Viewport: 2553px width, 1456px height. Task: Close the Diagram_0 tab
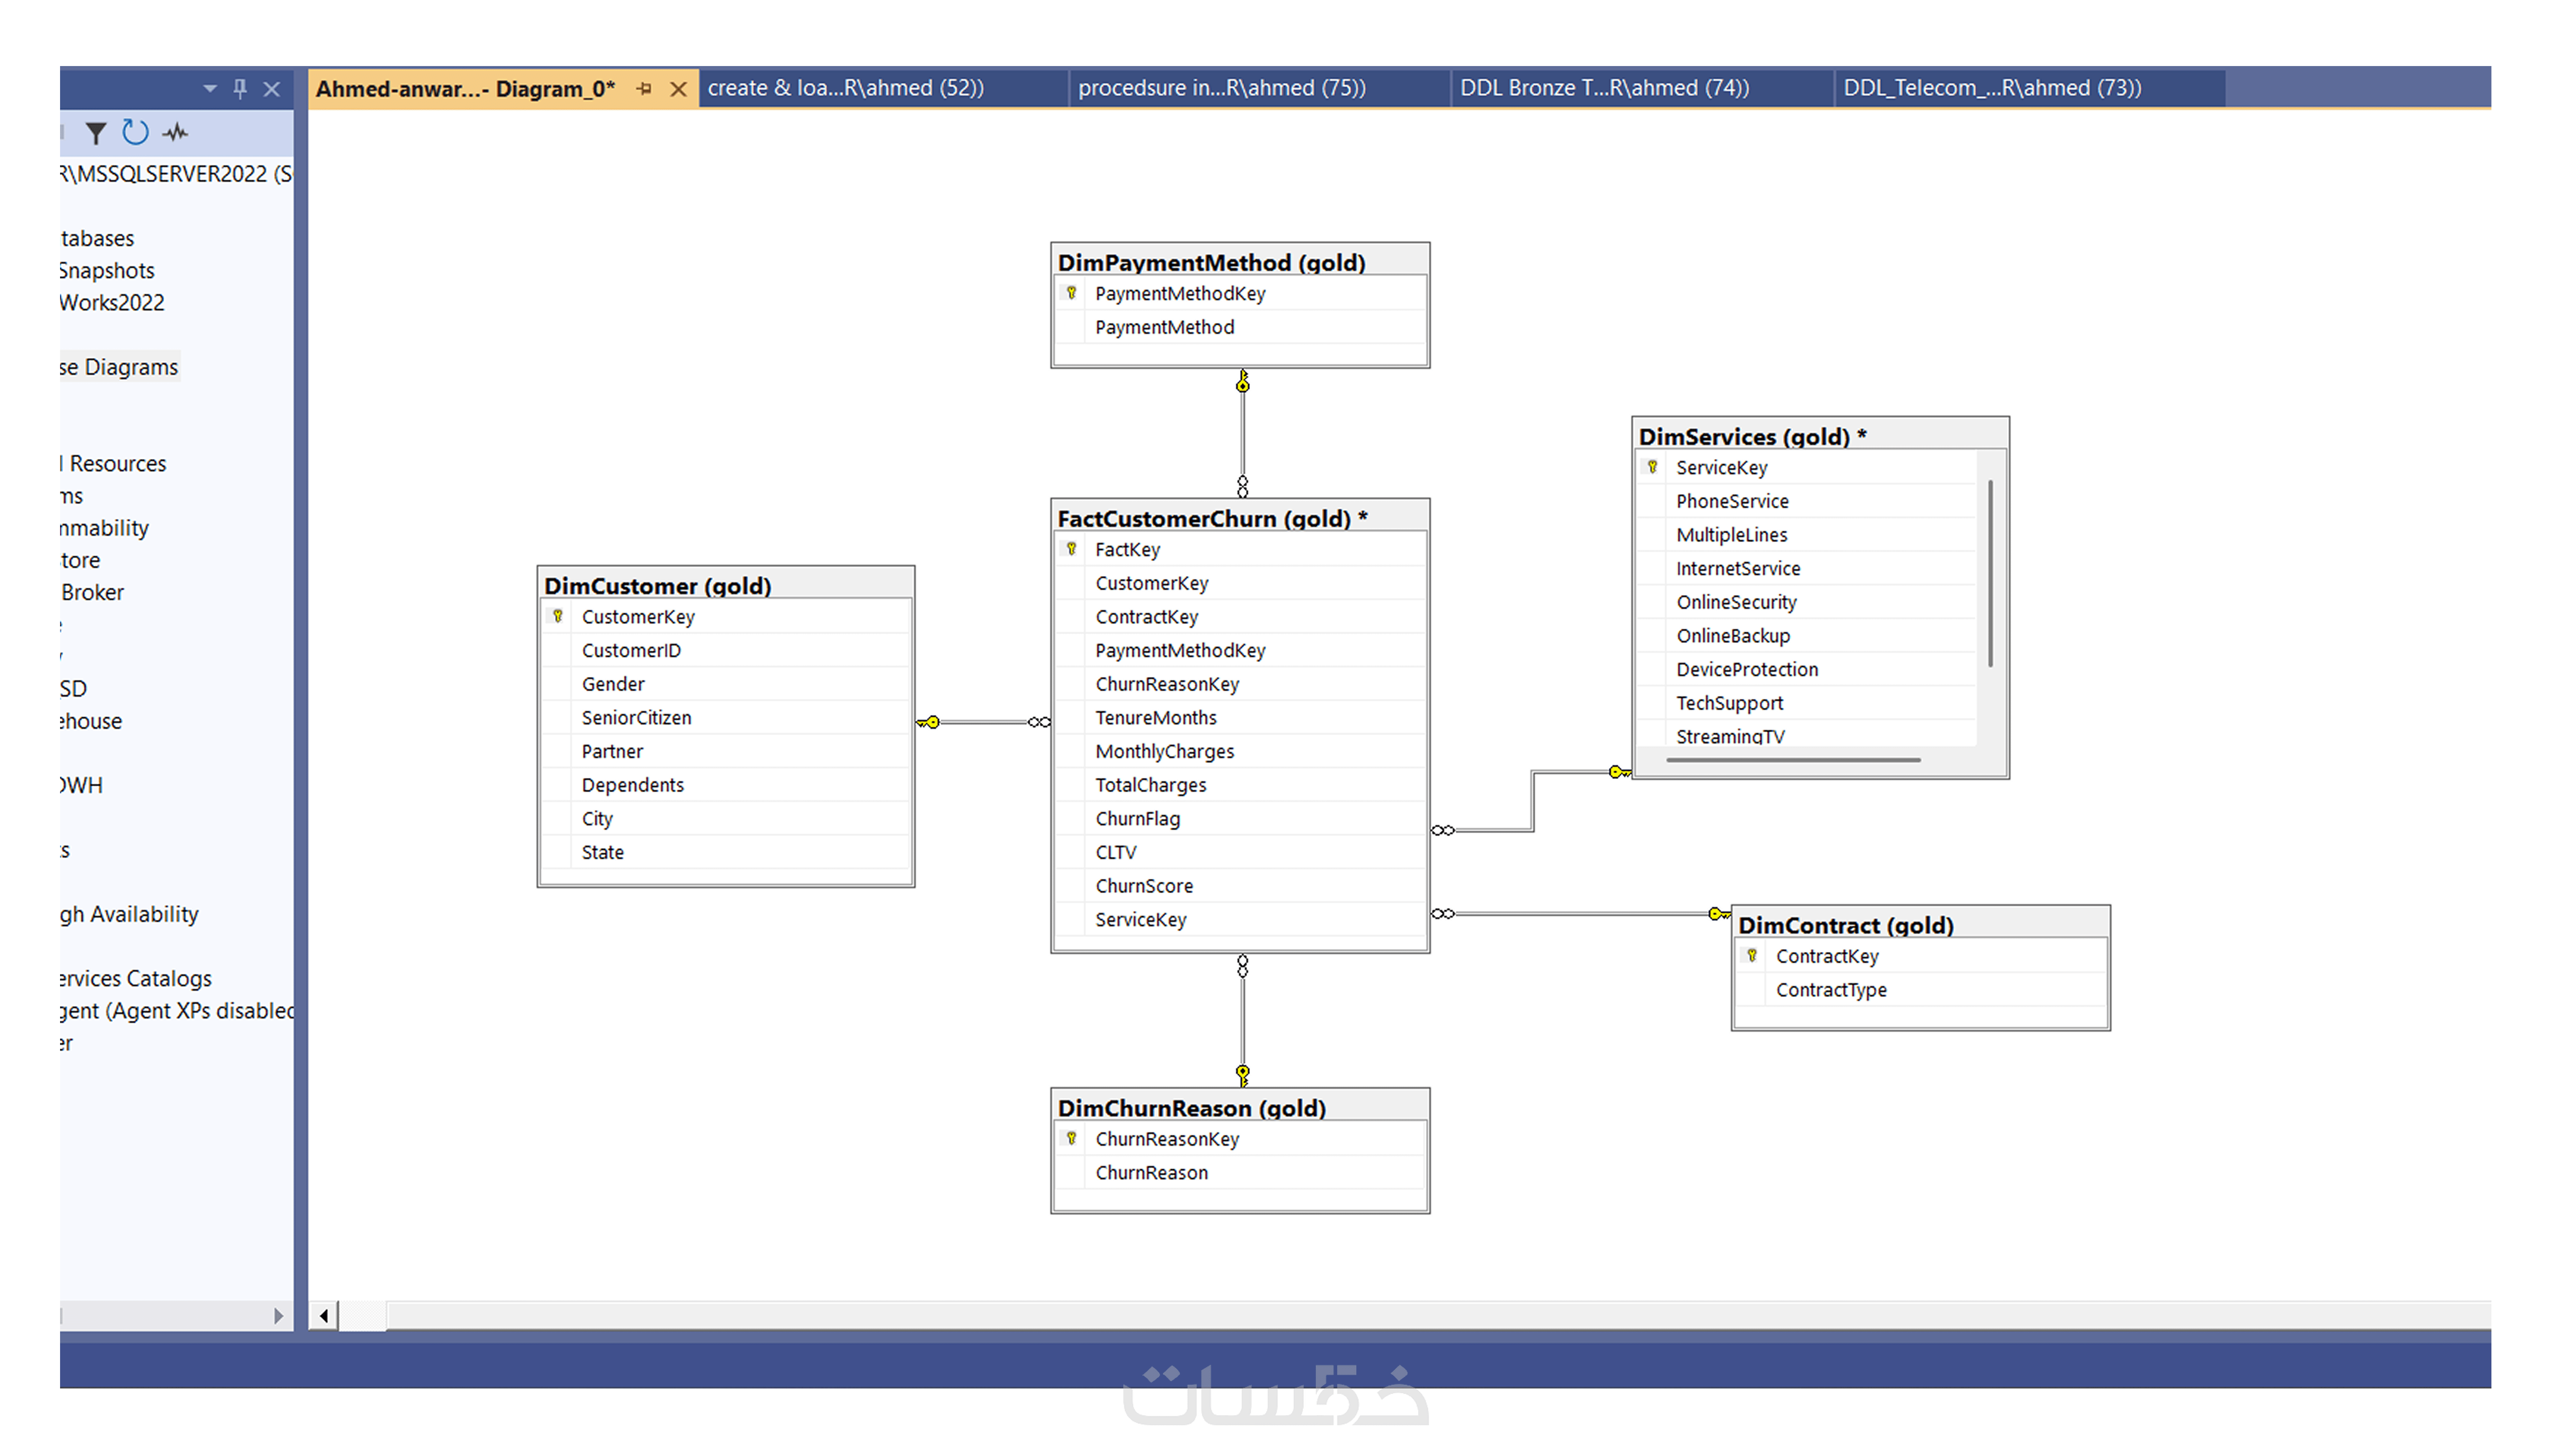(678, 89)
